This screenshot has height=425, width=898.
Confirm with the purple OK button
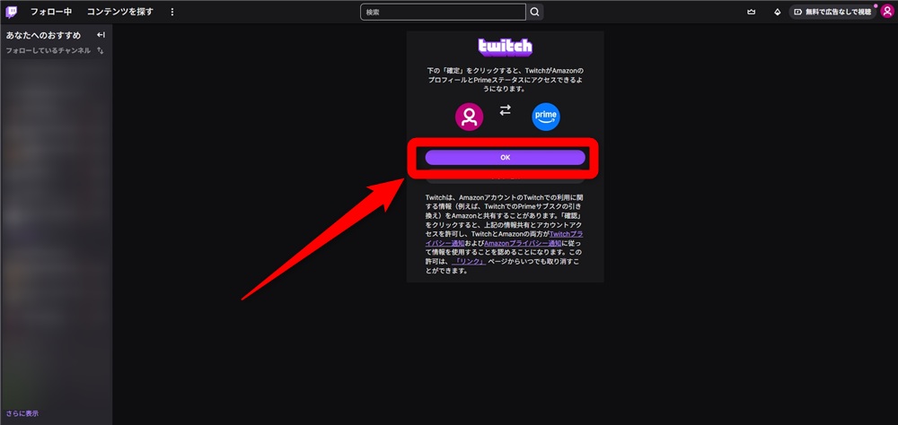click(505, 157)
